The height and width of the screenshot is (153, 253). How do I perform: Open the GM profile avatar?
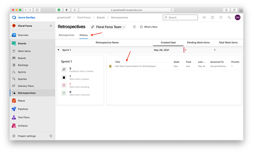click(237, 17)
